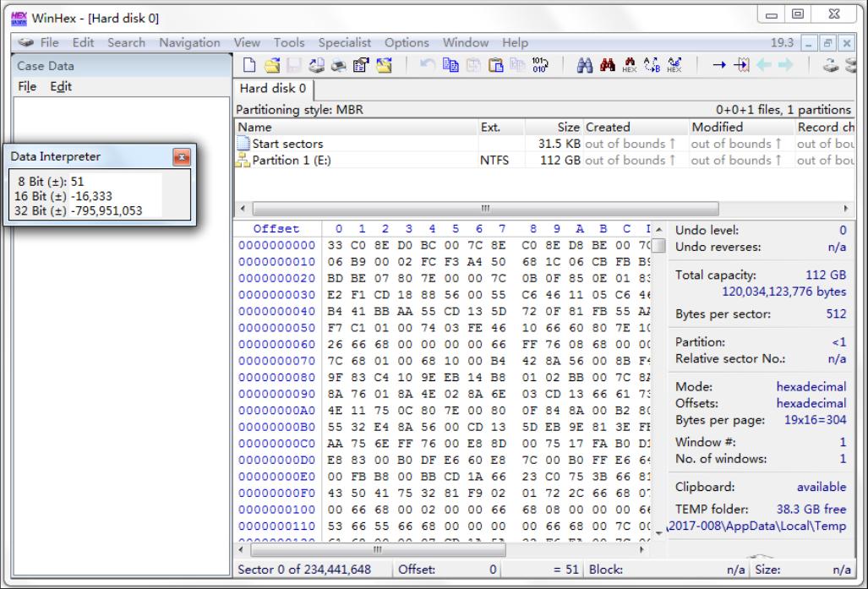Sort the directory list by Name column
868x589 pixels.
[x=254, y=127]
